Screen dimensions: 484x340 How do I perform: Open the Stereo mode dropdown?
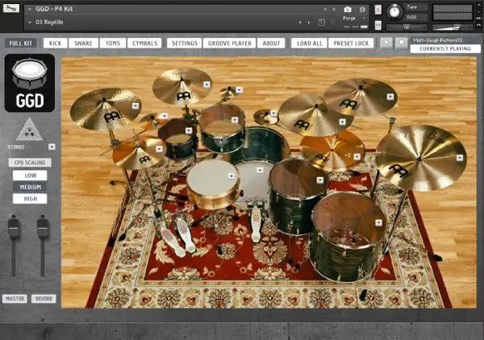tap(52, 147)
